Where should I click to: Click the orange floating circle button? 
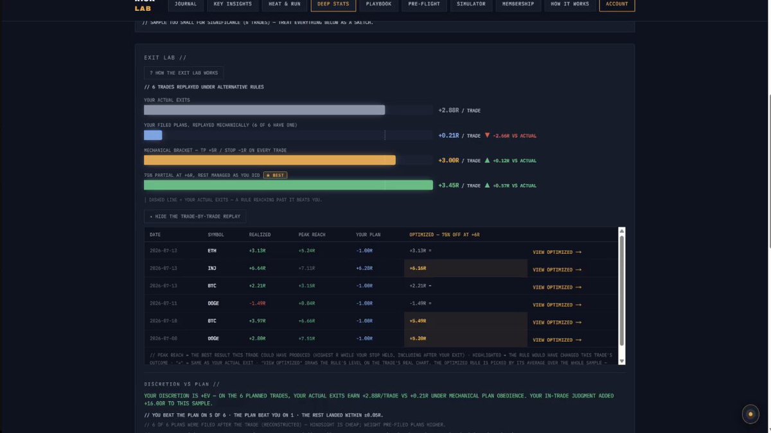coord(750,414)
